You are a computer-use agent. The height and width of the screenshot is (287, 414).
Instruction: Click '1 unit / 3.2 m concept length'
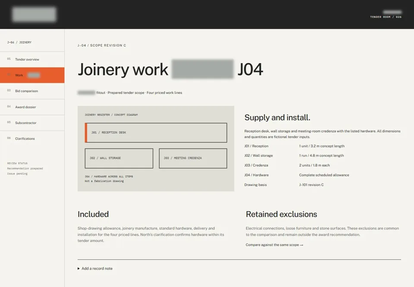[322, 146]
